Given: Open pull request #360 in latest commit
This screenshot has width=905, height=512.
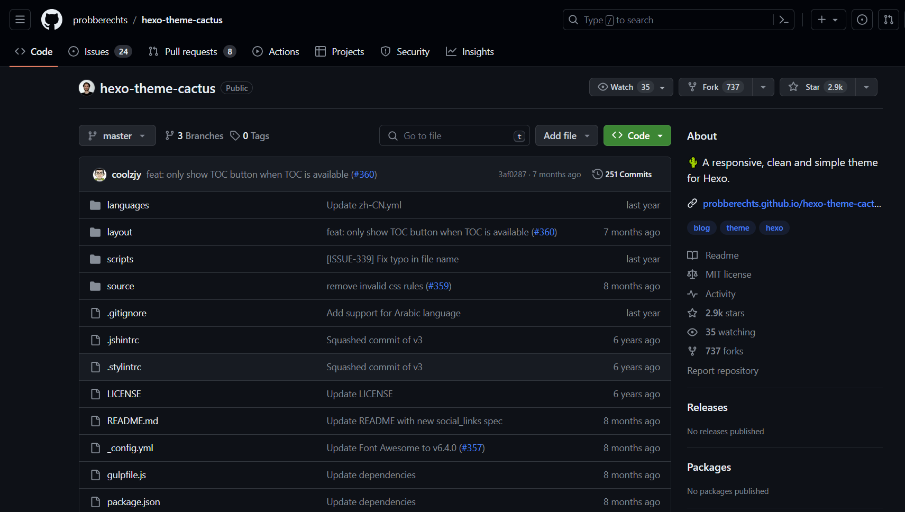Looking at the screenshot, I should (364, 175).
